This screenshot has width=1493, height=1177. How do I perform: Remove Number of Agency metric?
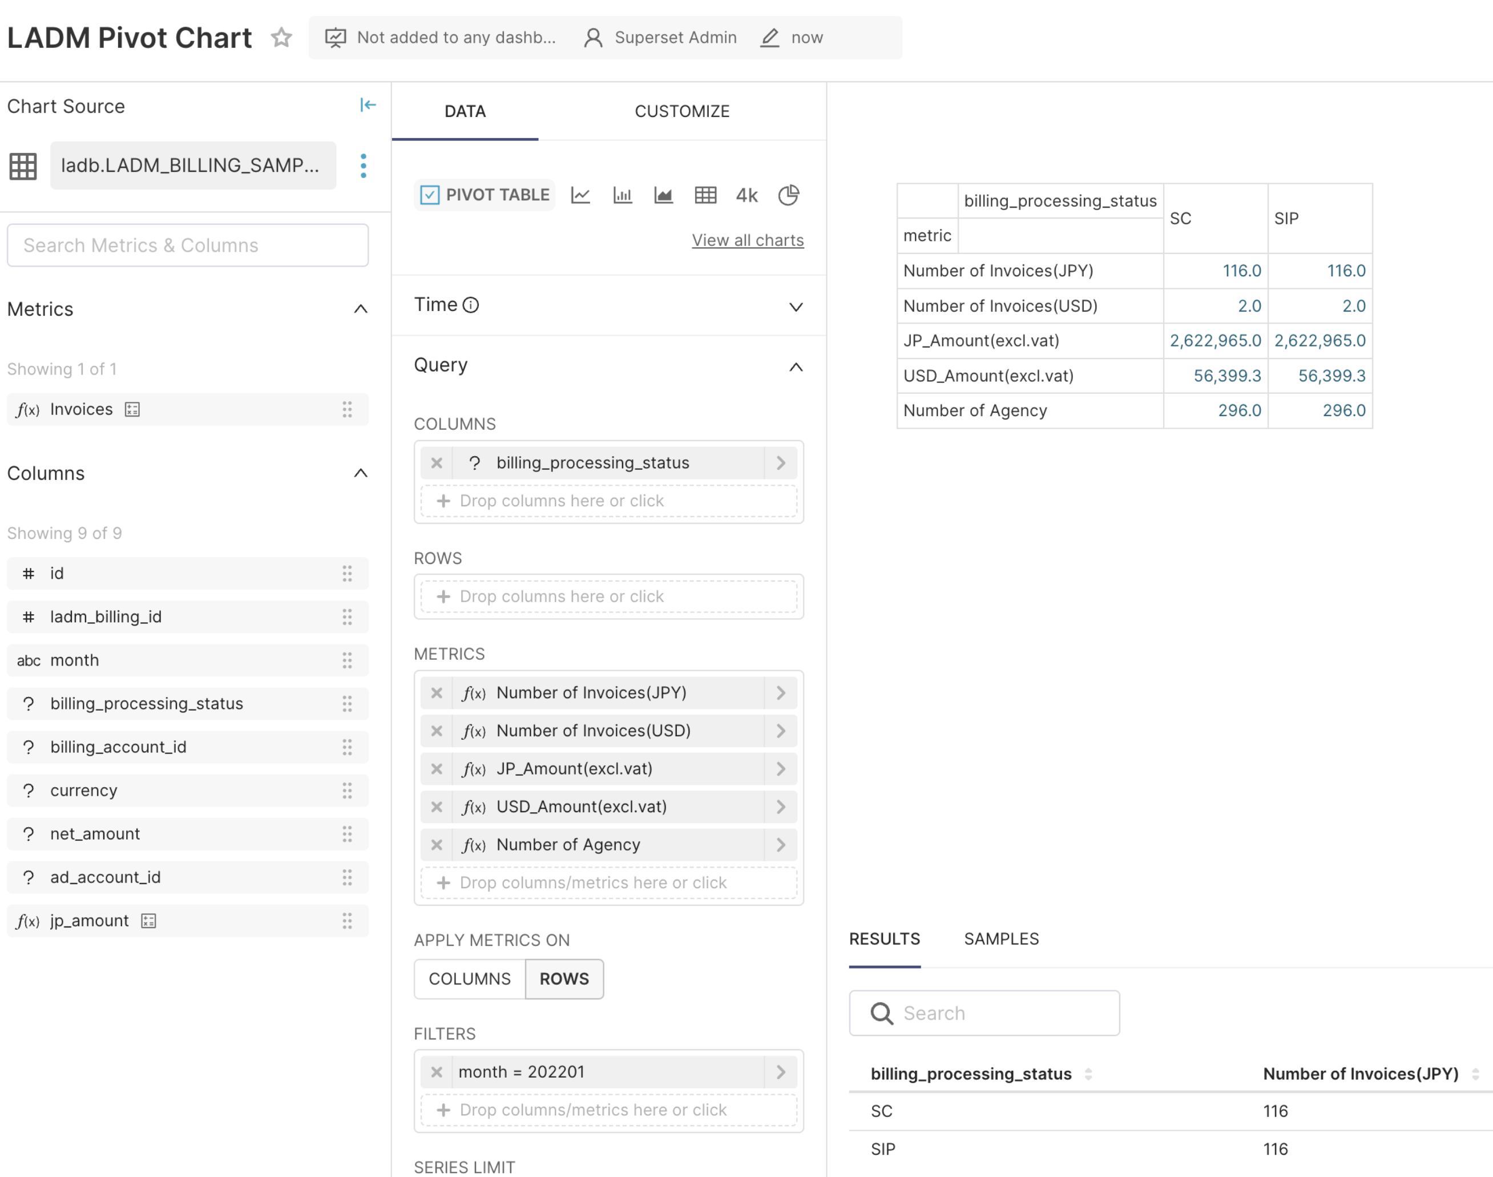[x=437, y=845]
